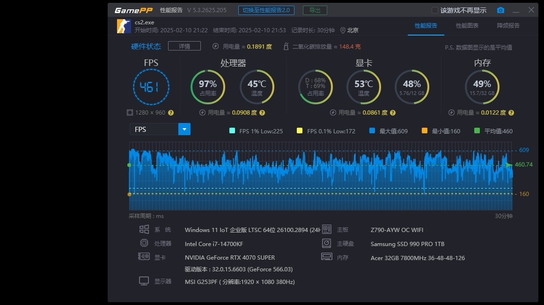Click the 硬件状态 heading
Image resolution: width=544 pixels, height=305 pixels.
pos(146,46)
